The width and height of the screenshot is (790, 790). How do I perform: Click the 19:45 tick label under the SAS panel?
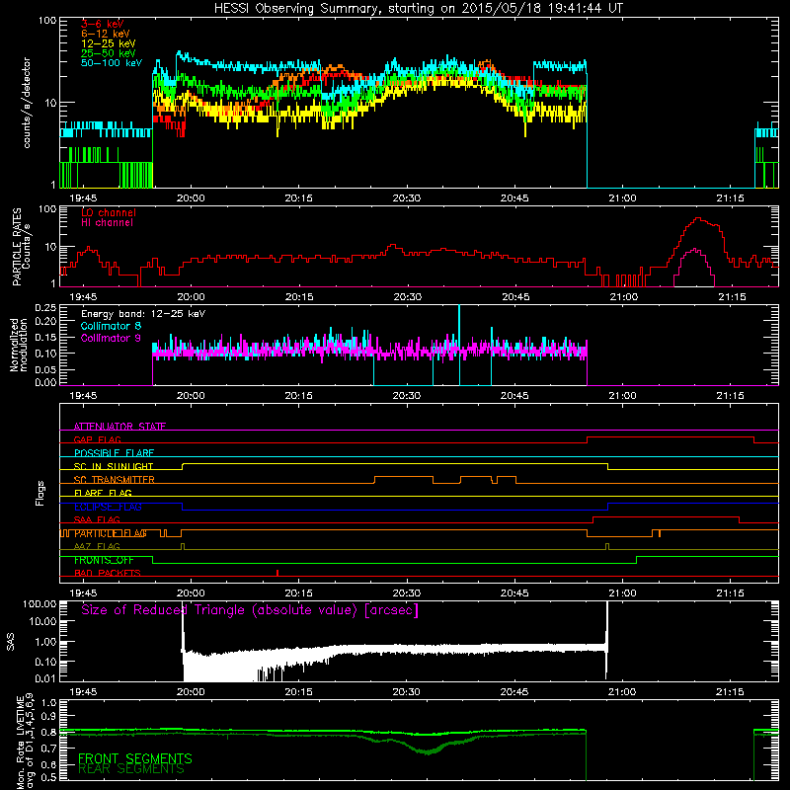83,692
